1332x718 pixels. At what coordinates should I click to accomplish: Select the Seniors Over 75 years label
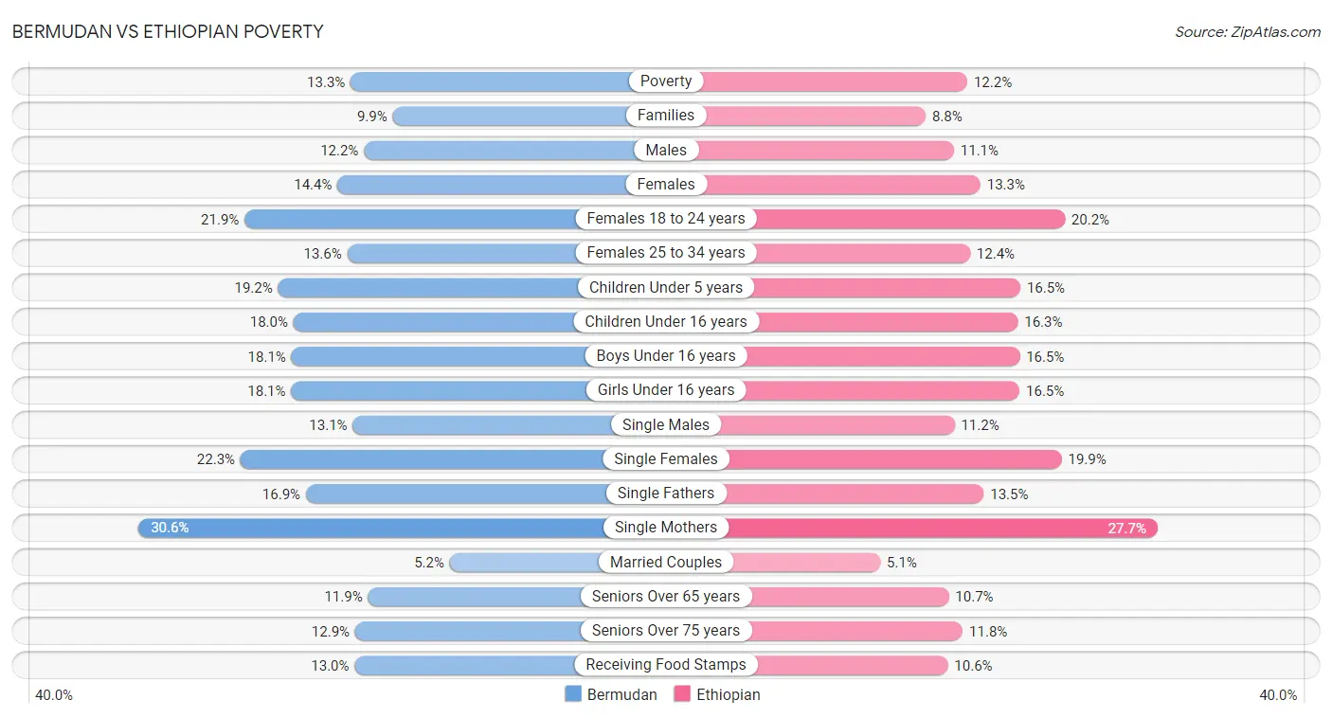coord(666,631)
